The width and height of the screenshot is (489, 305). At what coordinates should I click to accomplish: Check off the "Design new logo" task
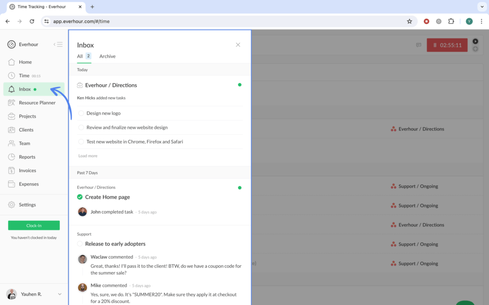pyautogui.click(x=81, y=113)
